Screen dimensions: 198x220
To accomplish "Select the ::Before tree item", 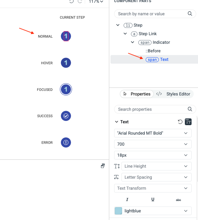I will coord(153,51).
